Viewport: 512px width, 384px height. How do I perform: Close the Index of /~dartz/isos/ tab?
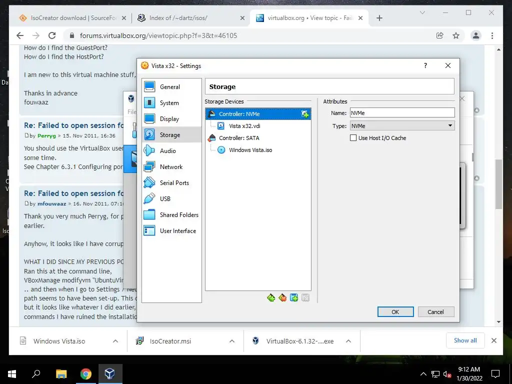(x=242, y=18)
